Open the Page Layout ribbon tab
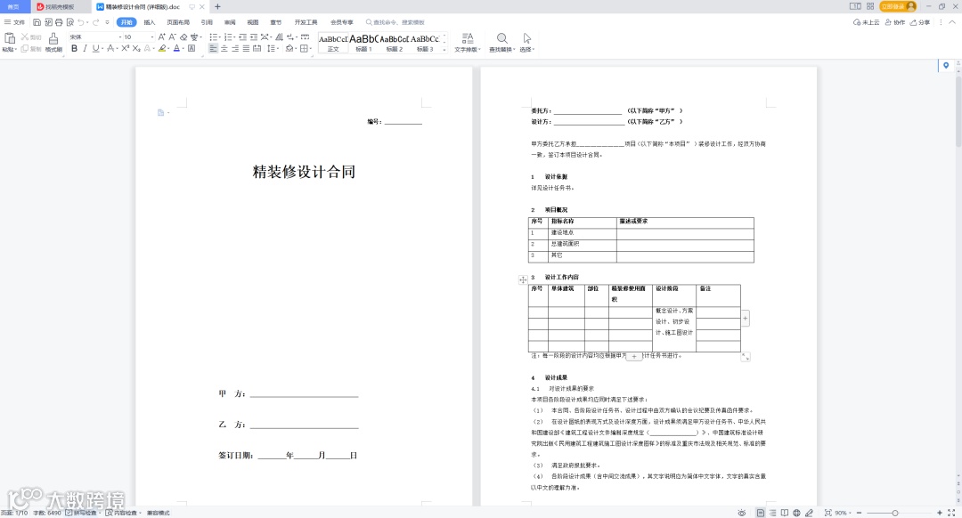Image resolution: width=962 pixels, height=518 pixels. pos(178,22)
